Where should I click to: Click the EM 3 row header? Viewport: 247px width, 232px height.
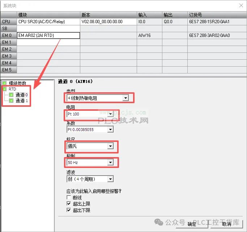(9, 56)
